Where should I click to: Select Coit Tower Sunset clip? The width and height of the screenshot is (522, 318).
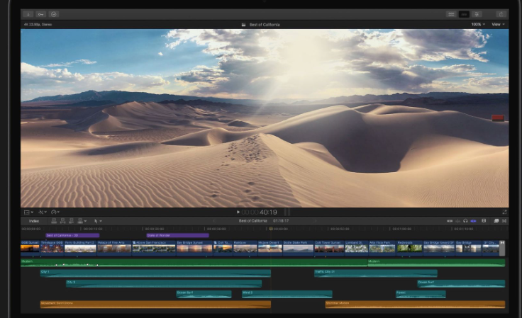pos(329,248)
